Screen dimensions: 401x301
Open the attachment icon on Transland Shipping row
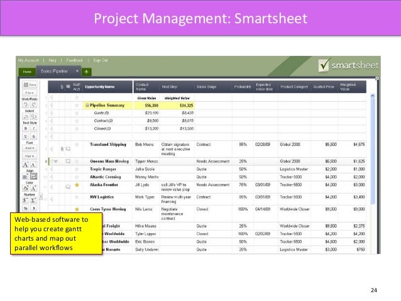click(x=62, y=149)
